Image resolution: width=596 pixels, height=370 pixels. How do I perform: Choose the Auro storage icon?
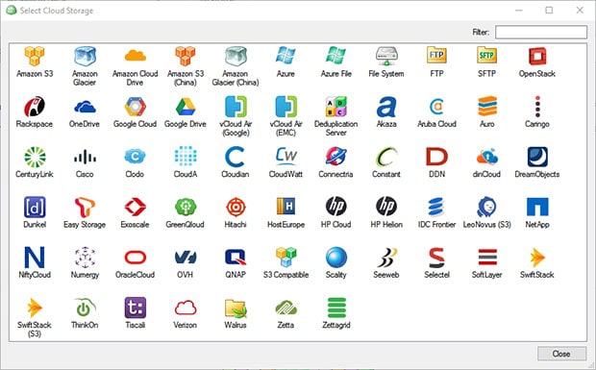point(487,107)
